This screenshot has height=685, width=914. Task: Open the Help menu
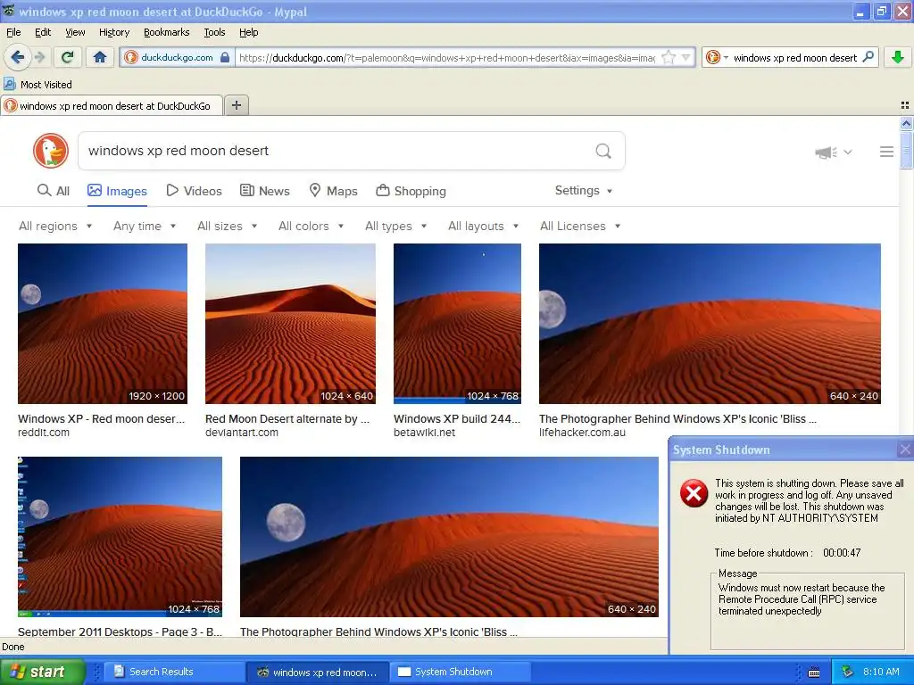[248, 32]
